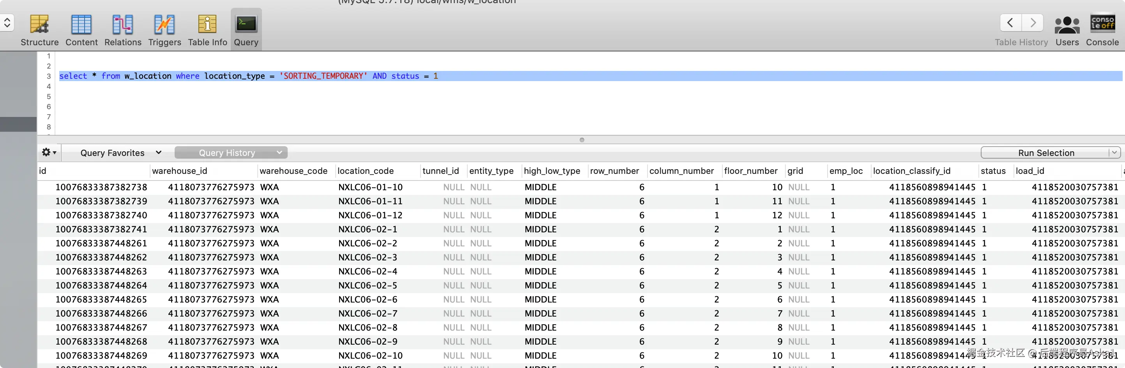The width and height of the screenshot is (1125, 368).
Task: Expand the Query History dropdown
Action: pyautogui.click(x=231, y=153)
